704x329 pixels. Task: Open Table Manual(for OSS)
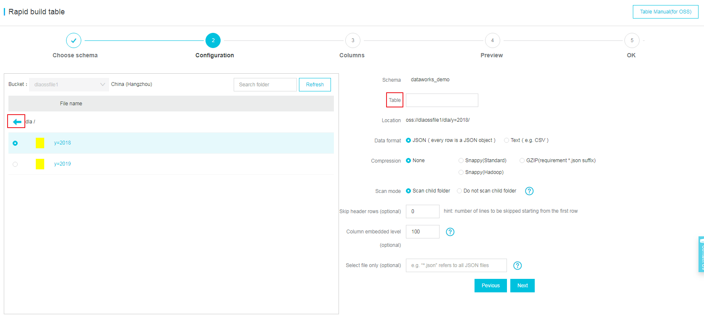click(x=666, y=12)
